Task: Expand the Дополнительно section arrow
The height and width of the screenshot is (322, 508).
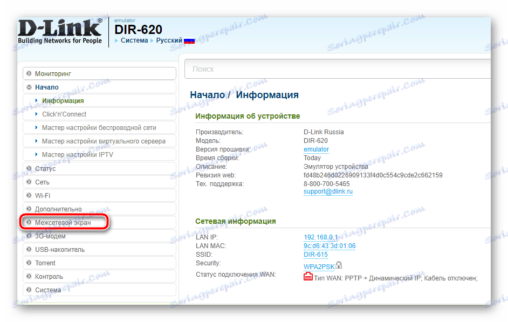Action: click(x=29, y=209)
